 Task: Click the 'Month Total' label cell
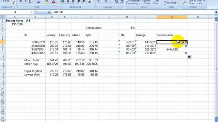pos(35,60)
